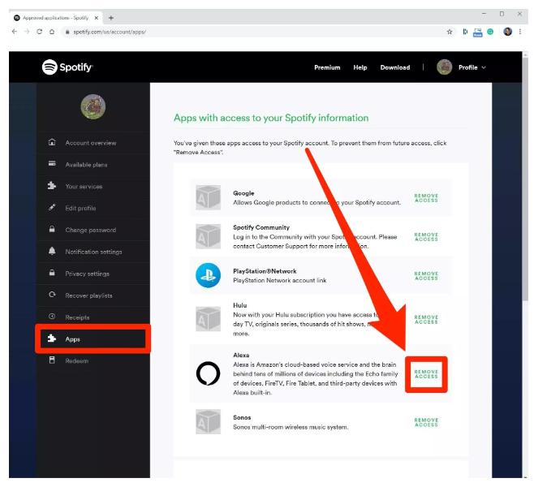
Task: Click the Hulu app name heading
Action: pyautogui.click(x=239, y=305)
